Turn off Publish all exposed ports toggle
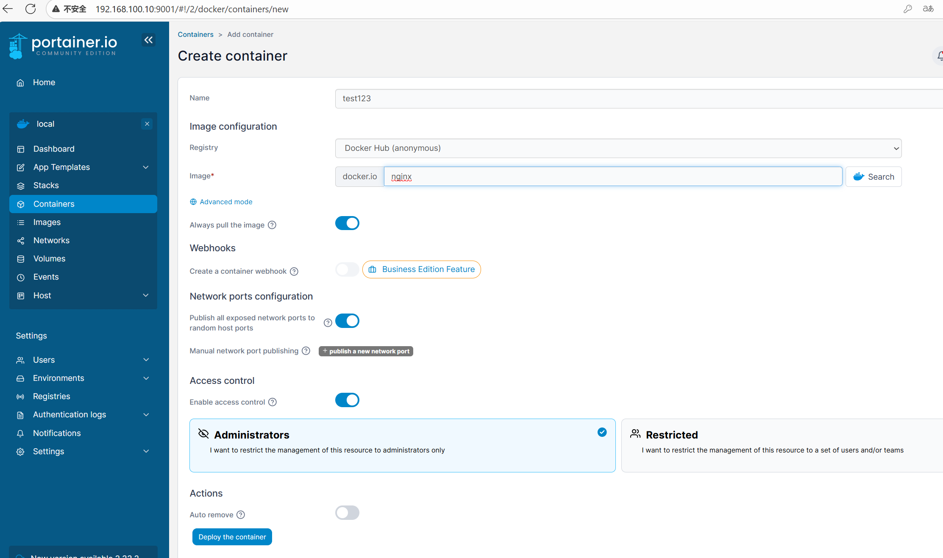This screenshot has height=558, width=943. pyautogui.click(x=347, y=321)
